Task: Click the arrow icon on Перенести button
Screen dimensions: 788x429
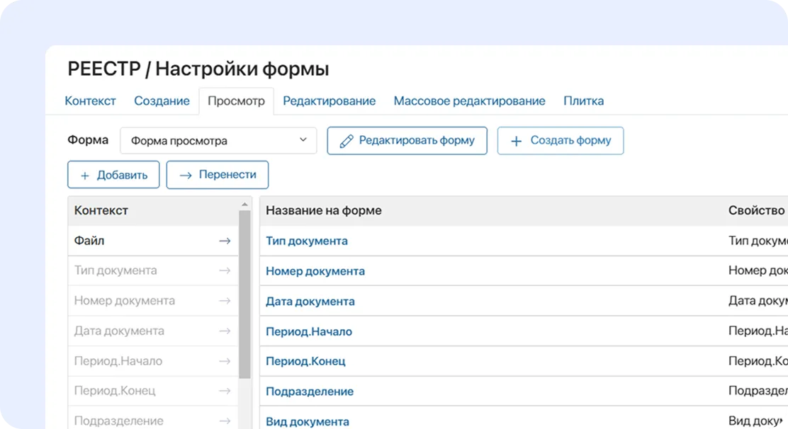Action: click(184, 175)
